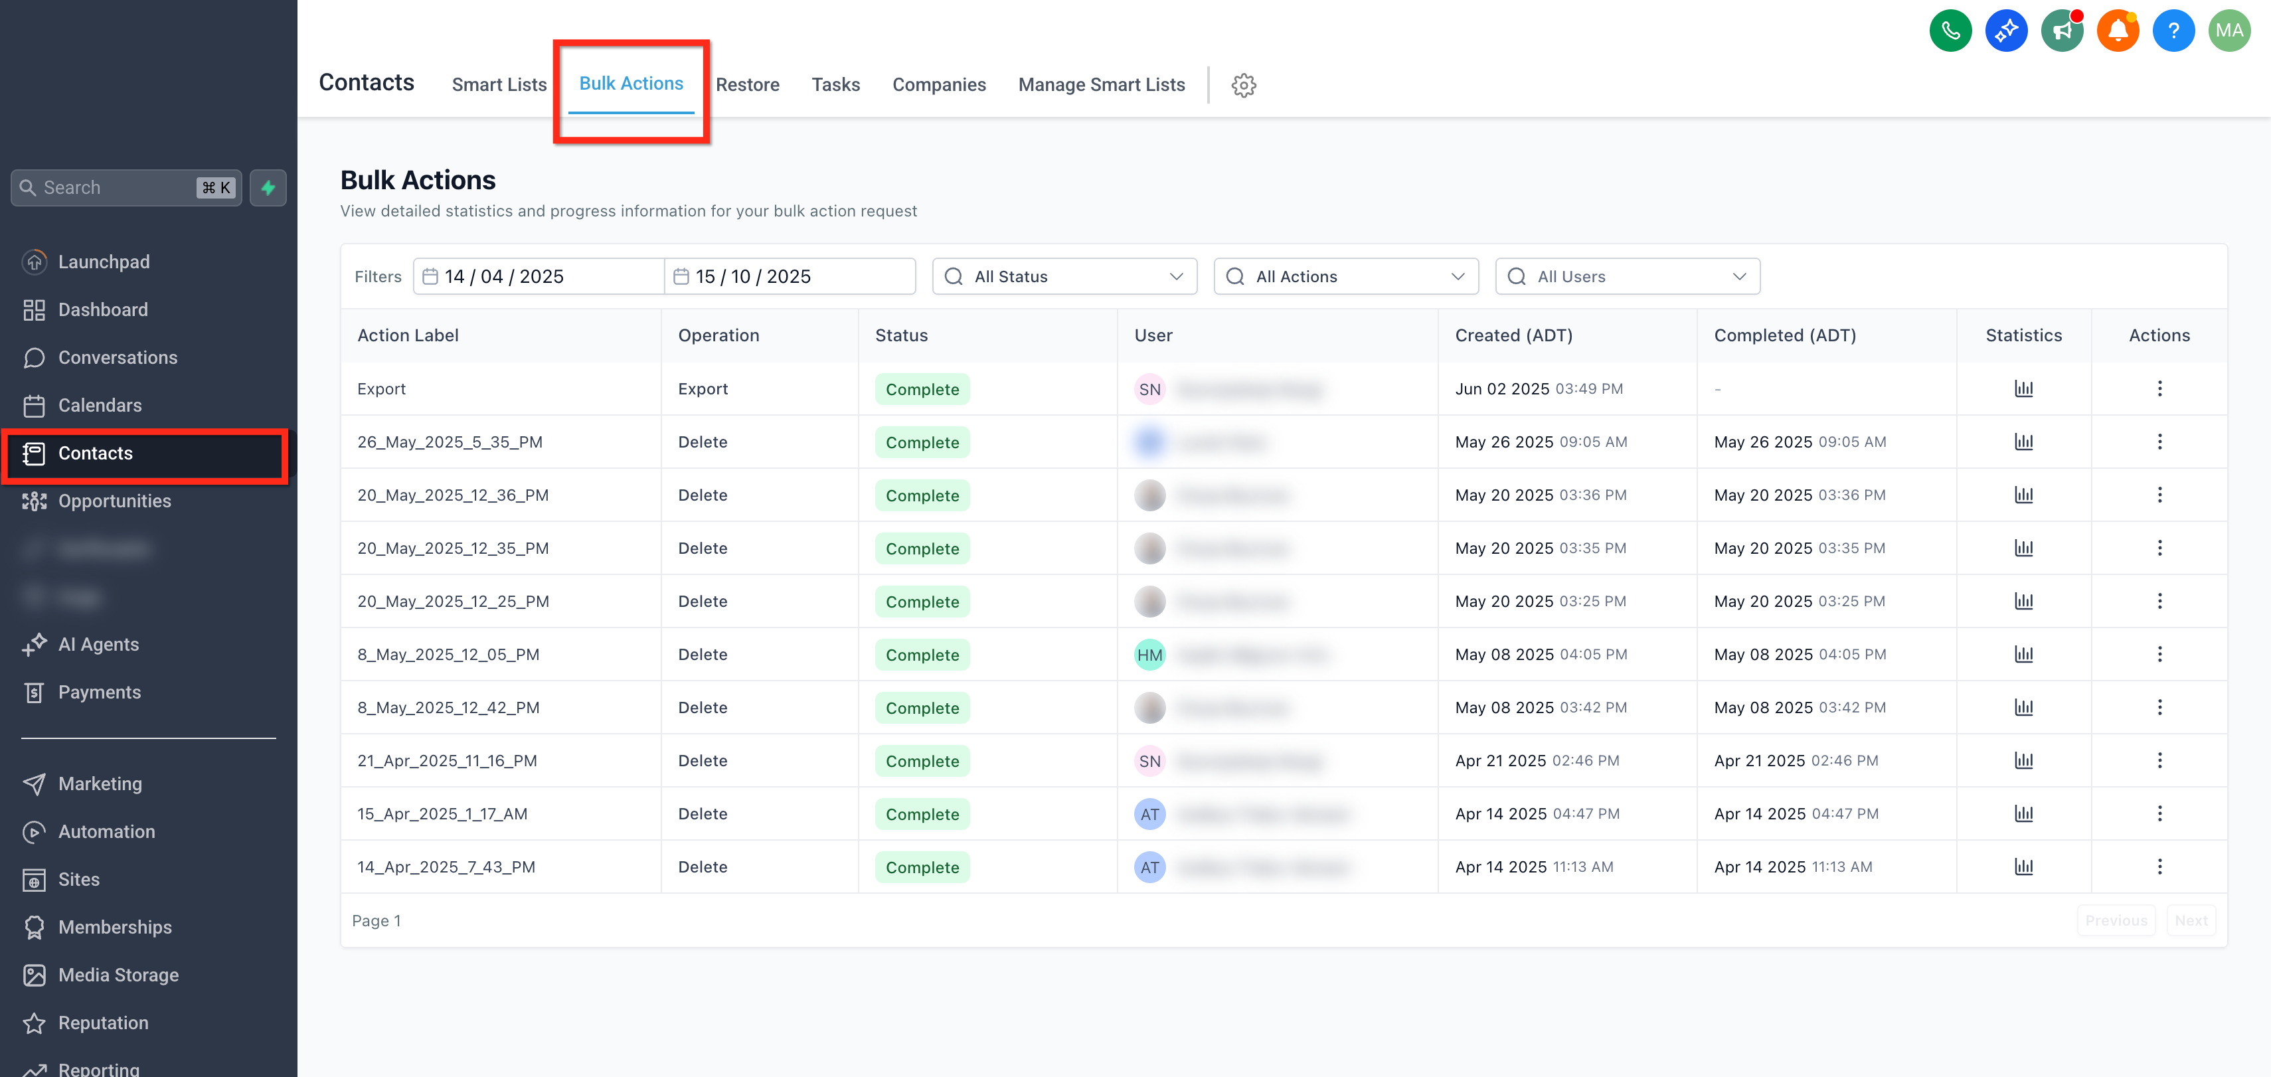Go to the Companies tab

(939, 84)
